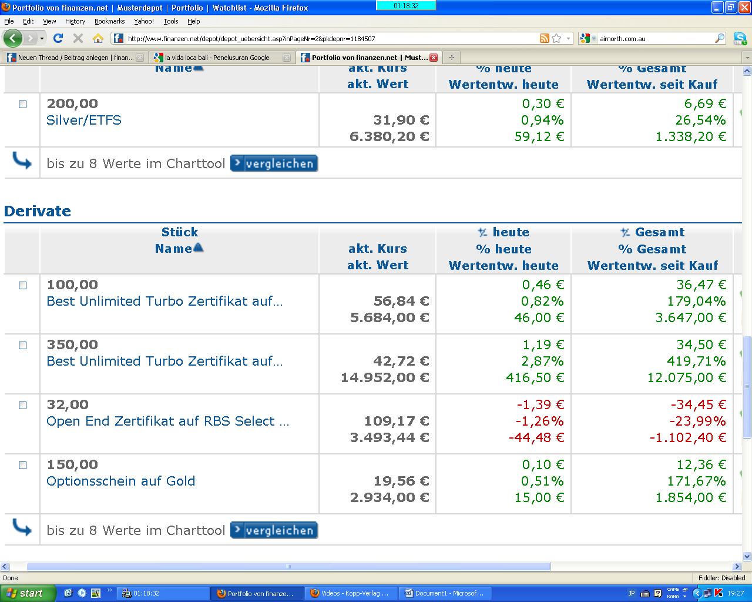The image size is (752, 602).
Task: Open the language bar options arrow
Action: (x=685, y=596)
